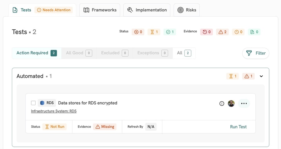Viewport: 281px width, 149px height.
Task: Click the passed checkmark status badge
Action: coord(170,32)
